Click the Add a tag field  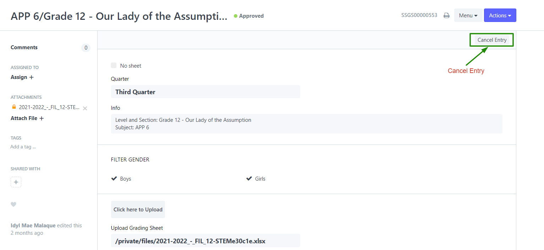pyautogui.click(x=23, y=147)
